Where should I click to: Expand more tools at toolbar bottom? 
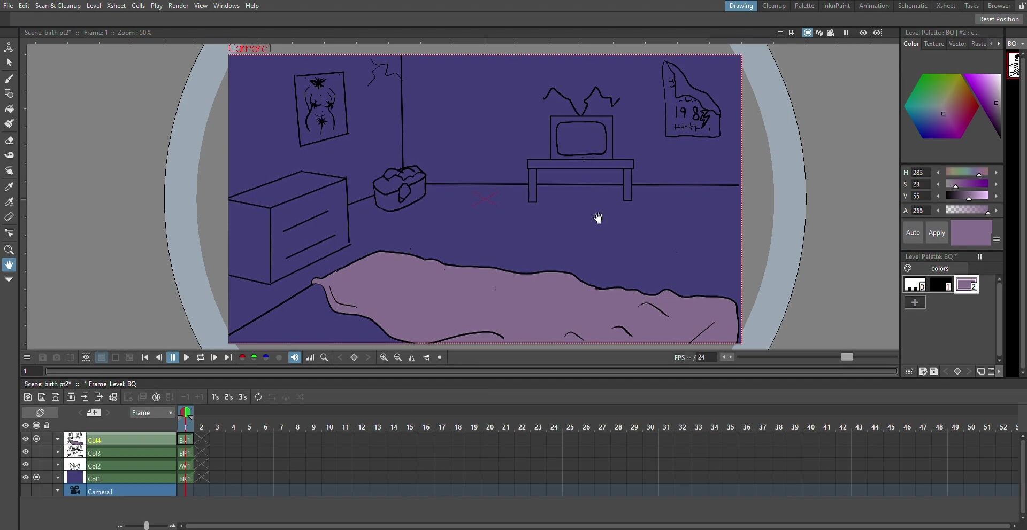[x=9, y=280]
